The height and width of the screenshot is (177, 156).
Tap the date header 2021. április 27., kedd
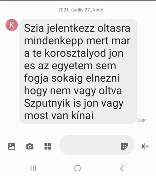tap(81, 10)
